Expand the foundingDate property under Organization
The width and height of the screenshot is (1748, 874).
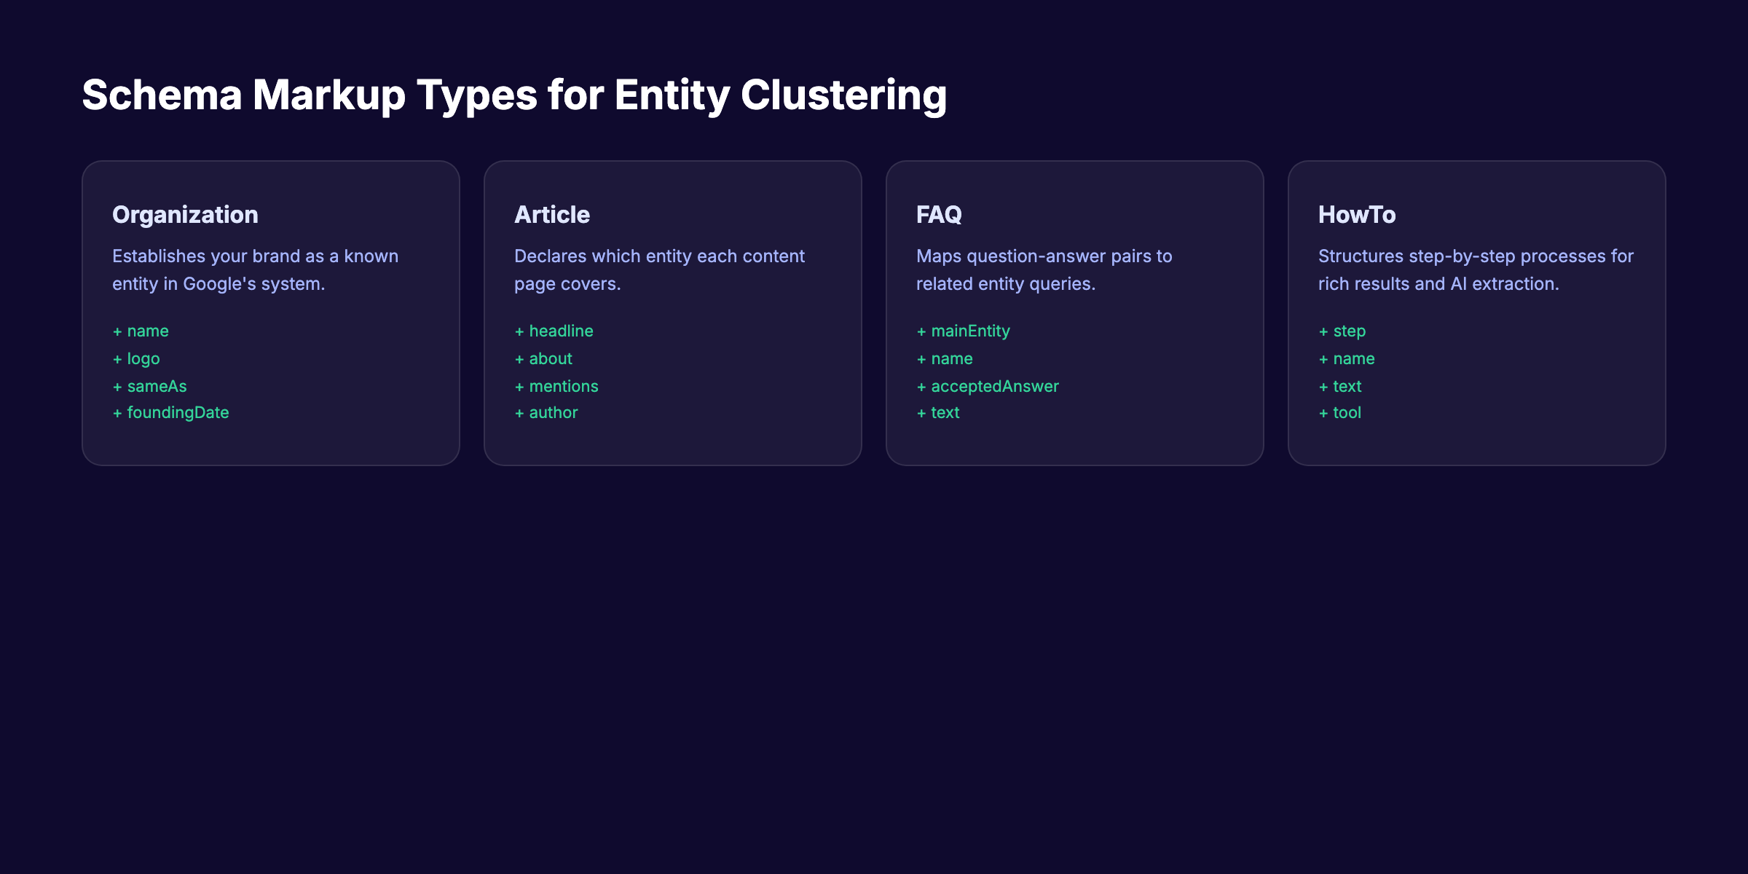(170, 412)
